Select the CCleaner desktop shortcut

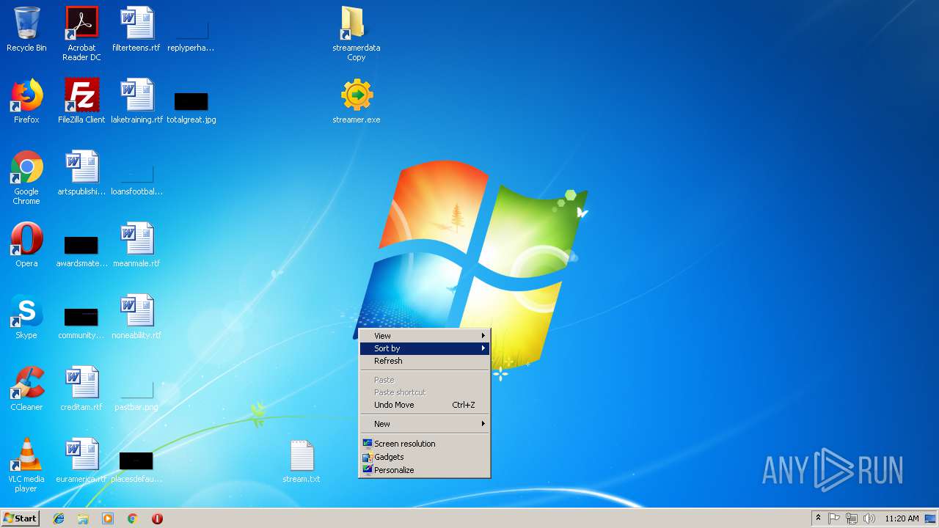[x=26, y=389]
